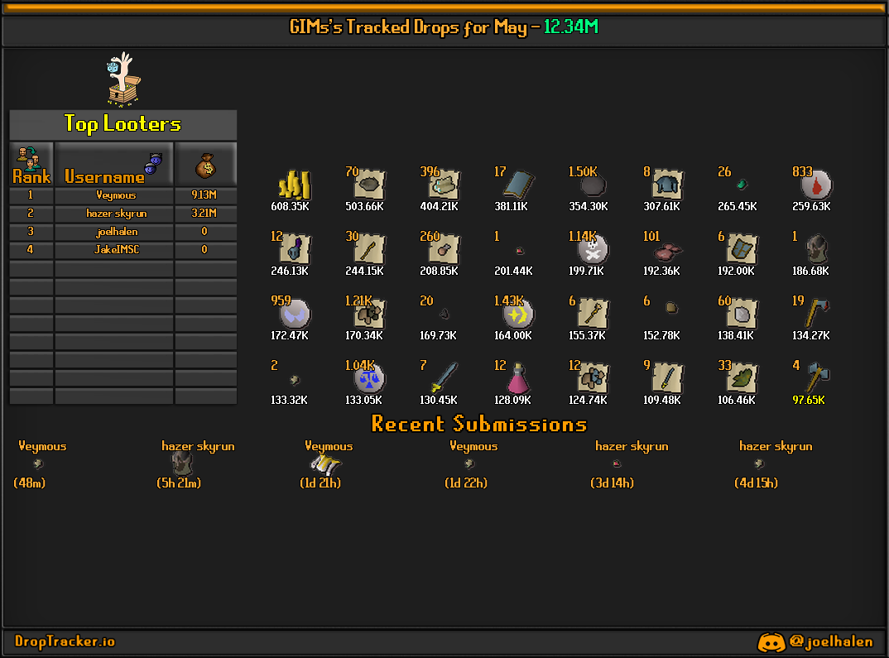Screen dimensions: 889x658
Task: Select the death rune worth 199.71K
Action: tap(593, 250)
